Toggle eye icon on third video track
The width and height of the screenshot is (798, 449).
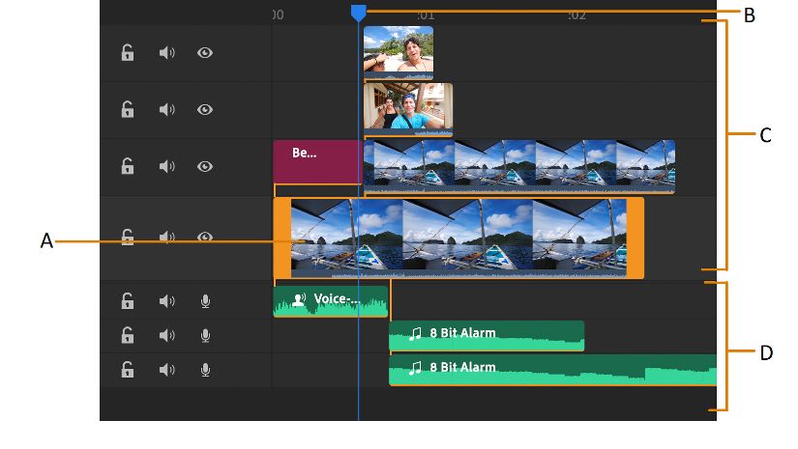(205, 166)
